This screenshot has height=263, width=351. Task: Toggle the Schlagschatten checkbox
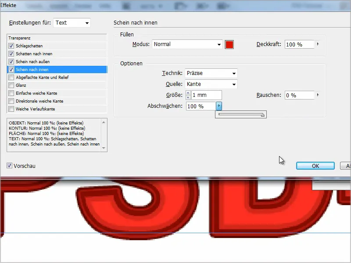tap(11, 46)
